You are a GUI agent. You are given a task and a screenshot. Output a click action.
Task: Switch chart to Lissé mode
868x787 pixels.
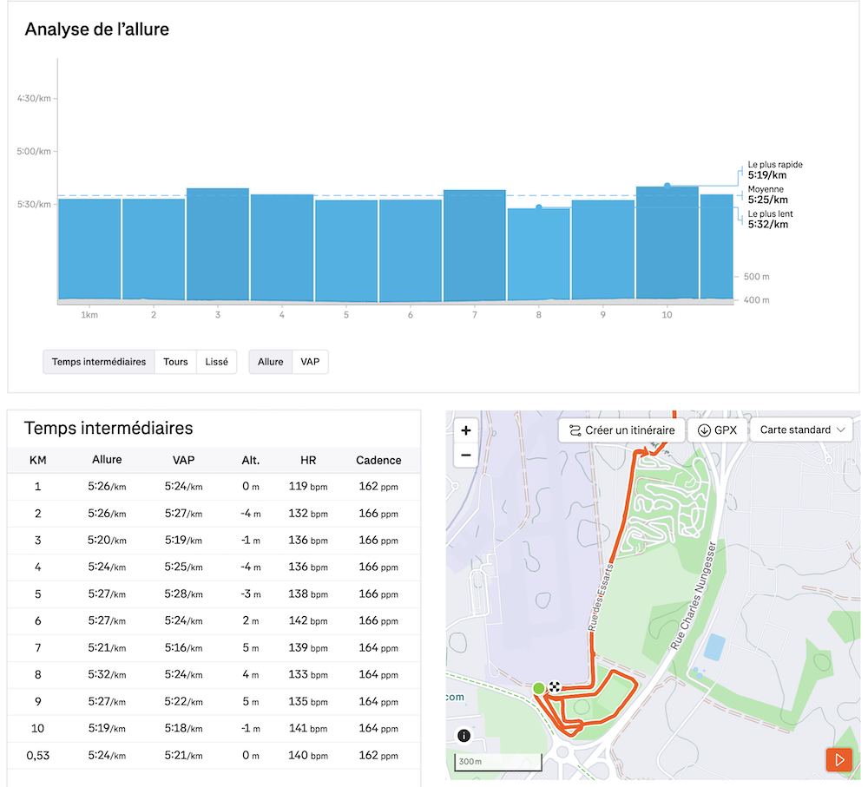[217, 362]
